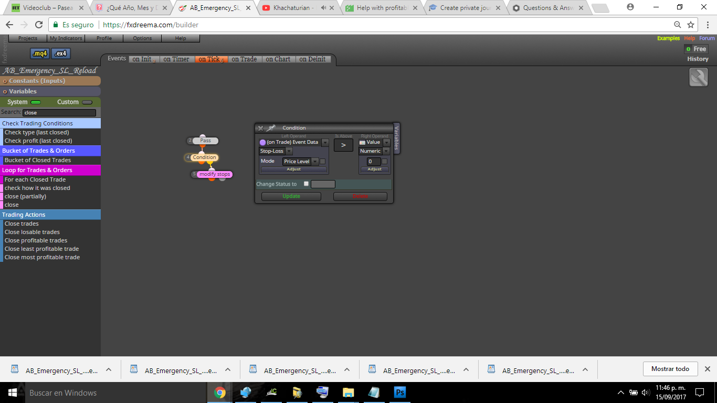
Task: Open the Examples link
Action: pos(669,38)
